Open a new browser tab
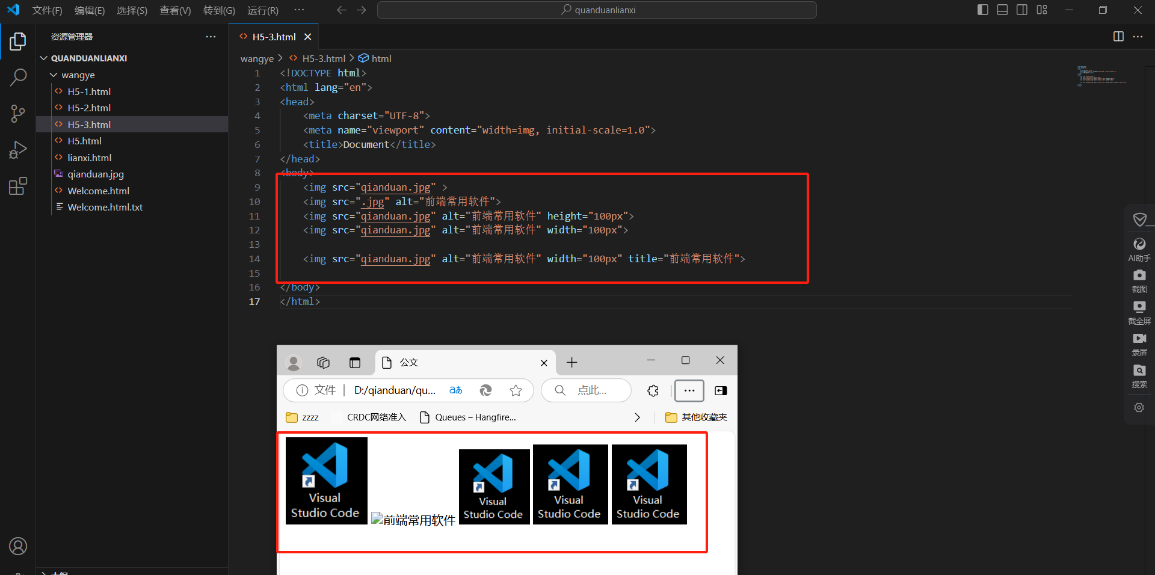Screen dimensions: 1155x575 pos(571,362)
